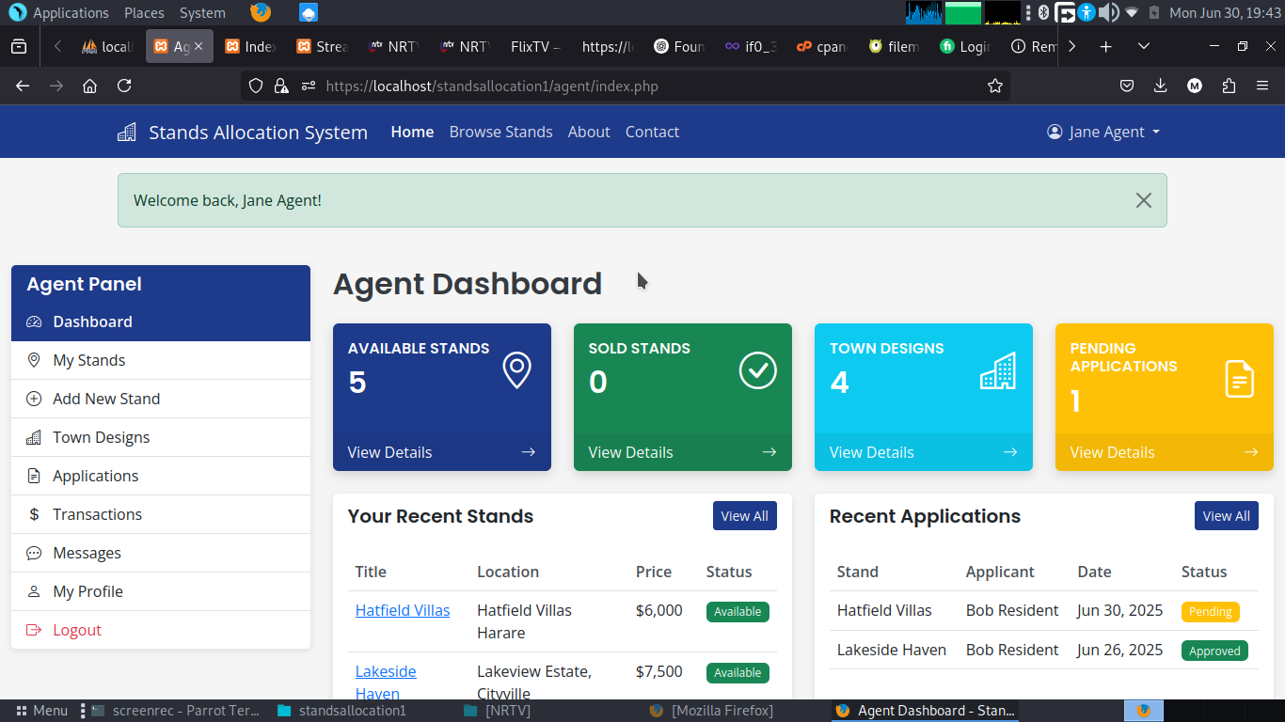Open Applications in Agent Panel sidebar
Screen dimensions: 1285x722
pos(161,476)
